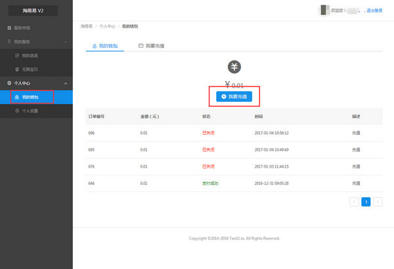Click the card icon on 我要充值 tab
Screen dimensions: 394x269
[141, 46]
